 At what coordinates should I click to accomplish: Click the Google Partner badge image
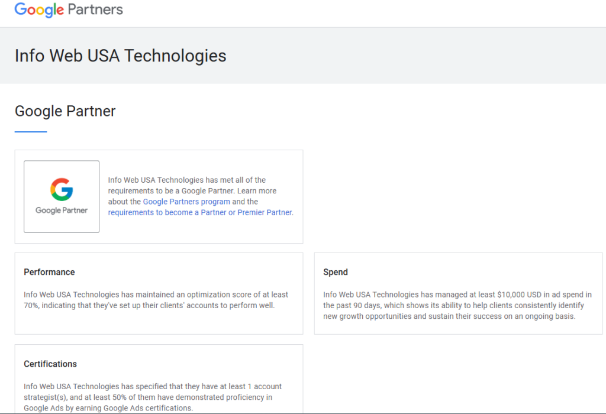pos(62,196)
